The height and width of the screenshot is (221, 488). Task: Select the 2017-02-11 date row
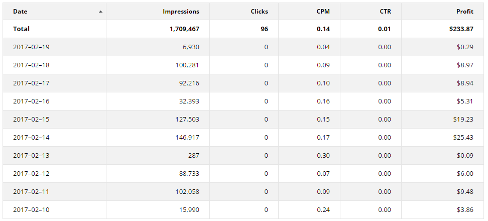tap(31, 192)
